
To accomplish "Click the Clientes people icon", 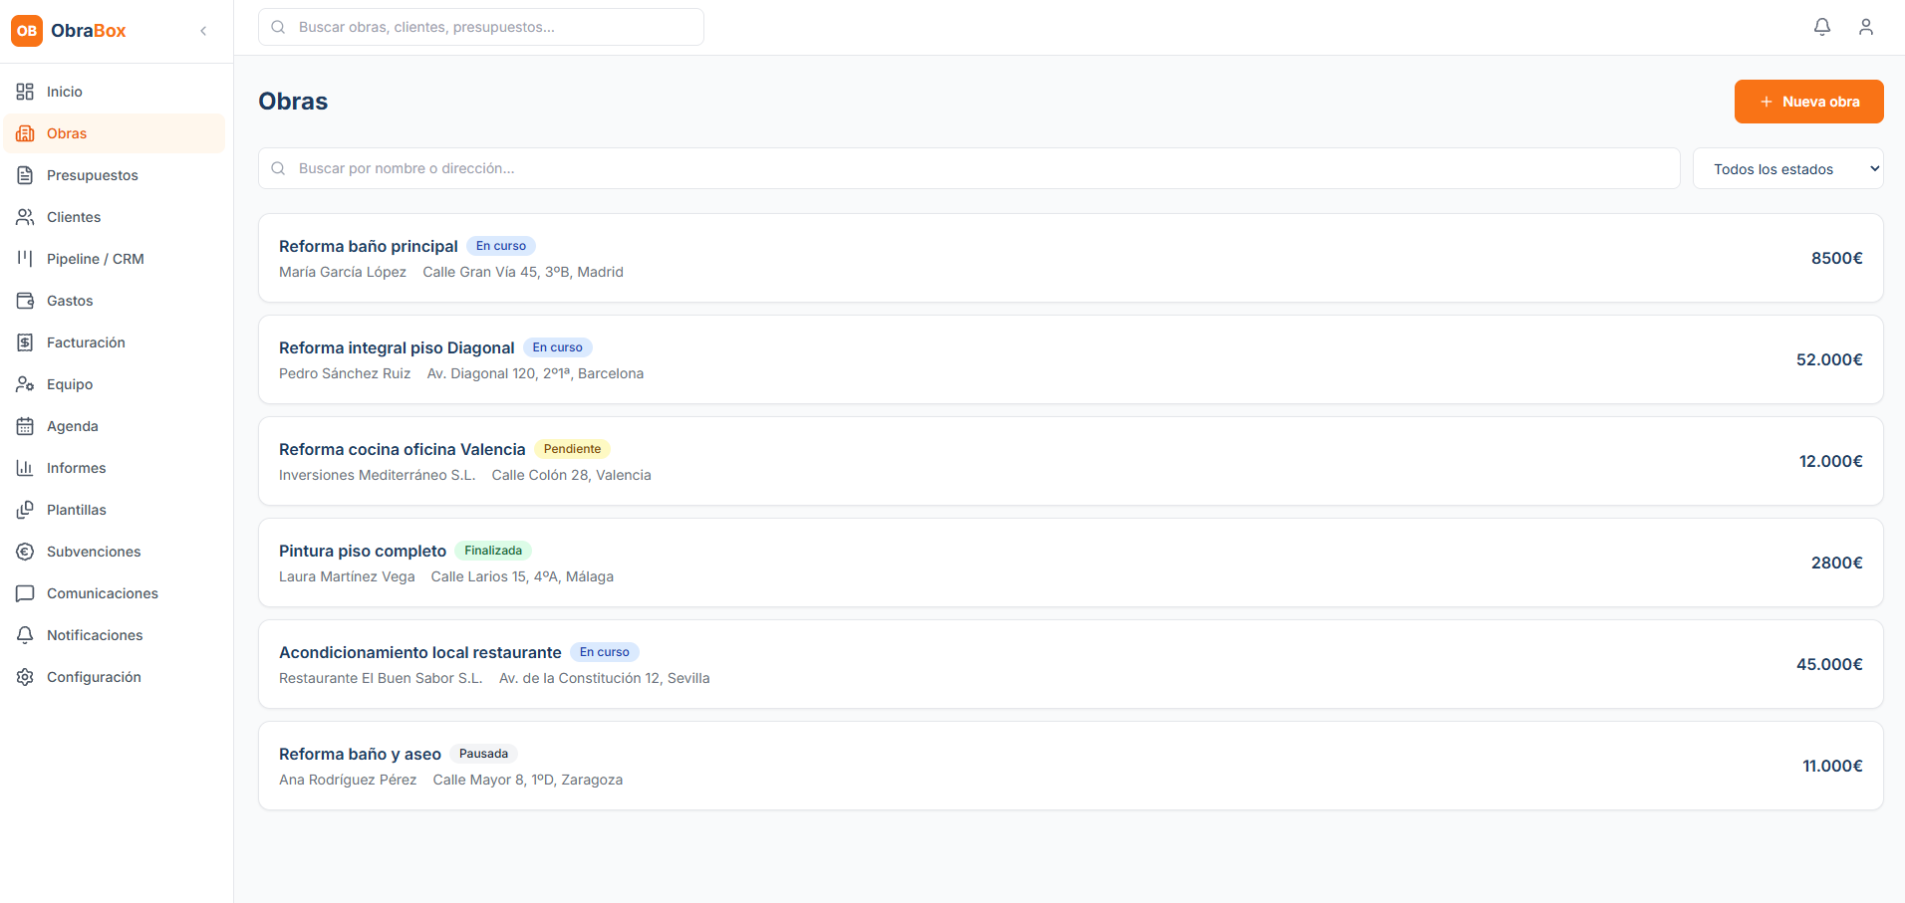I will click(25, 217).
